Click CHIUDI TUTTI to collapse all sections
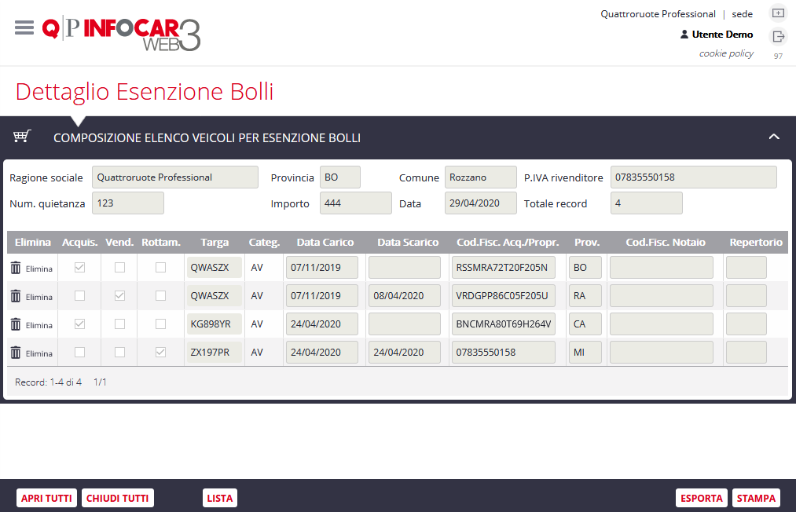Viewport: 796px width, 512px height. tap(117, 498)
